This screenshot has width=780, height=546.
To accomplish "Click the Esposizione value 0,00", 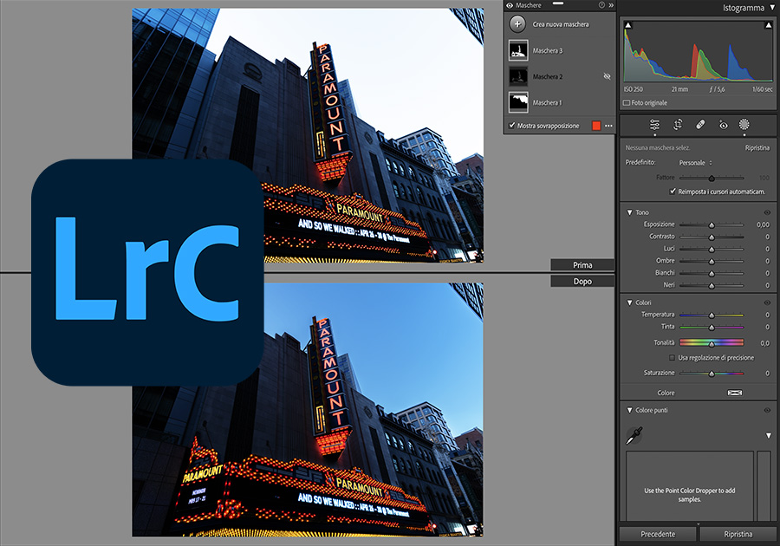I will tap(763, 224).
